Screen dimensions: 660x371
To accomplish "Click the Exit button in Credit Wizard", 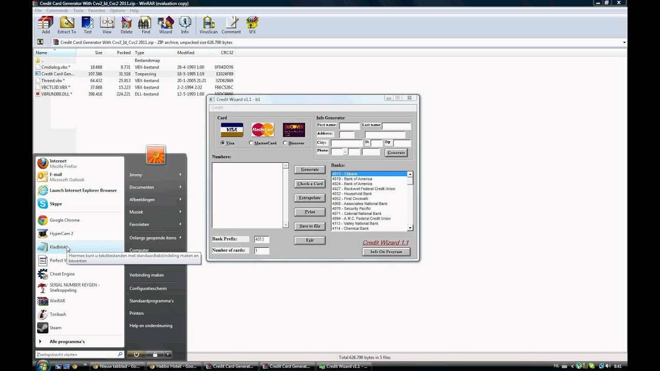I will (310, 240).
